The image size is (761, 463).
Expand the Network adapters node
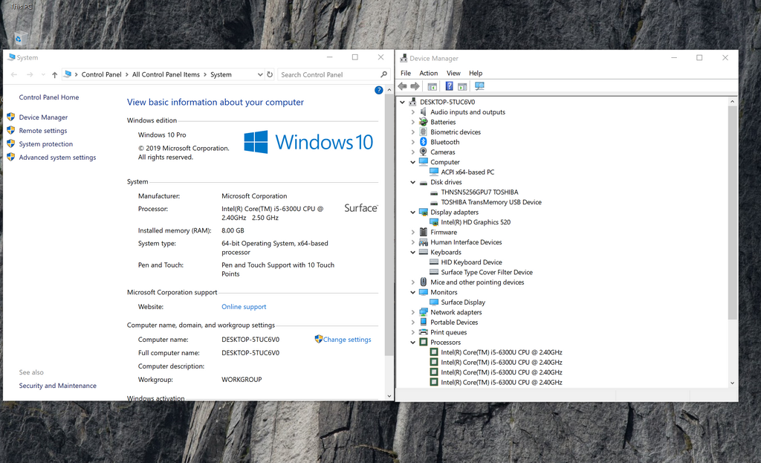tap(413, 313)
